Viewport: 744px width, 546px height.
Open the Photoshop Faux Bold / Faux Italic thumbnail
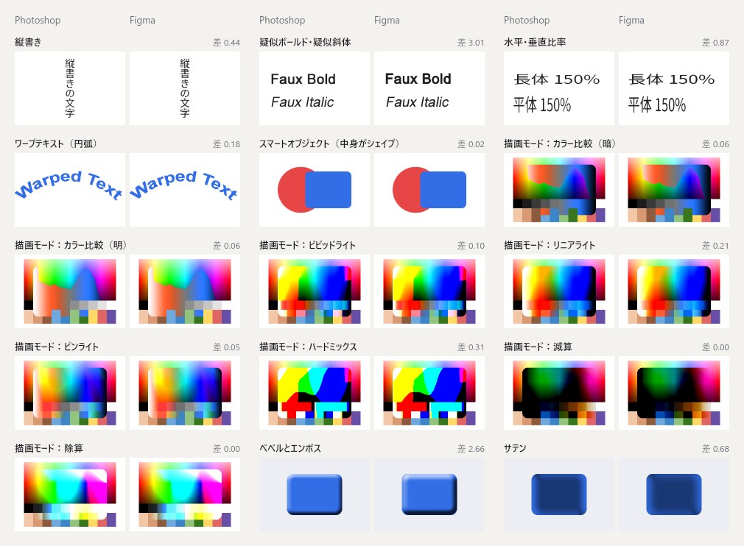(314, 88)
